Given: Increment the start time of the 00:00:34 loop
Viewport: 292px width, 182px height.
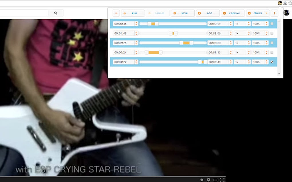Looking at the screenshot, I should point(136,23).
